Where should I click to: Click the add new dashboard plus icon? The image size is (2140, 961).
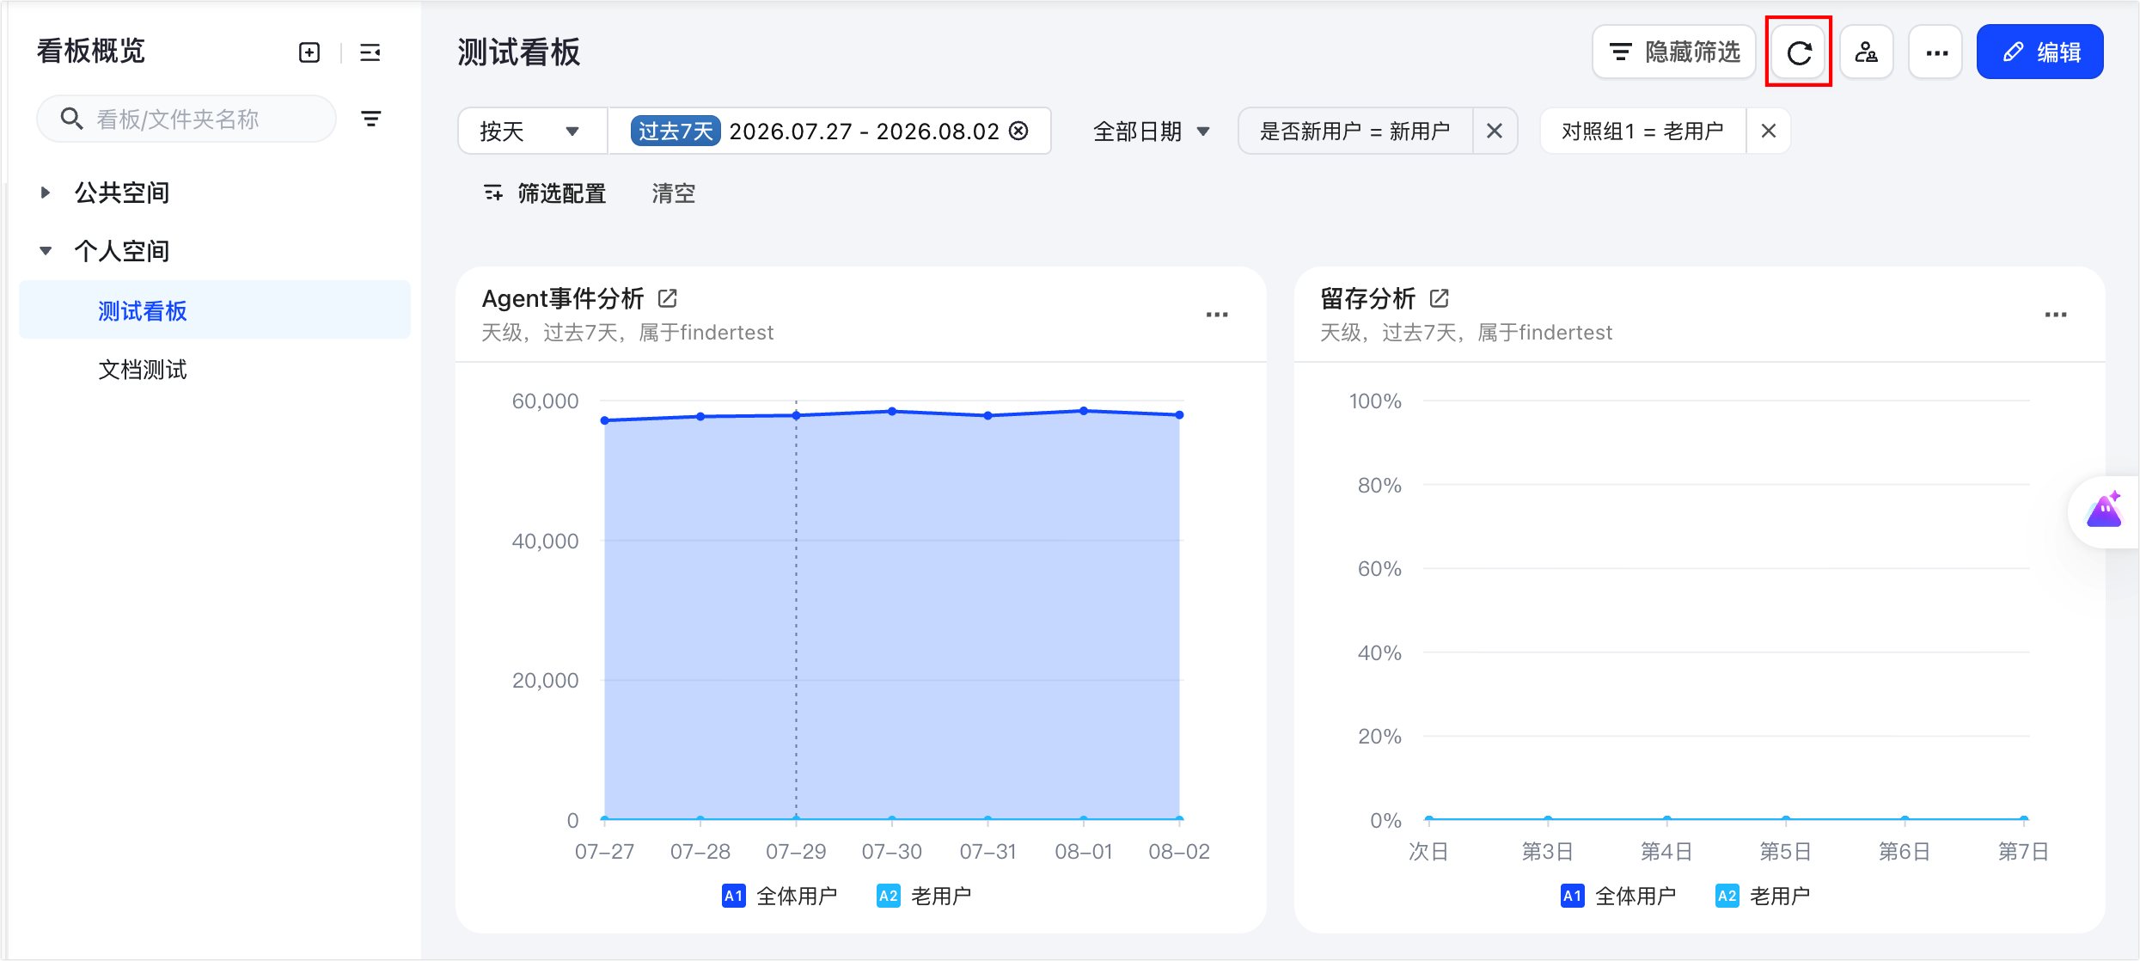(x=309, y=52)
